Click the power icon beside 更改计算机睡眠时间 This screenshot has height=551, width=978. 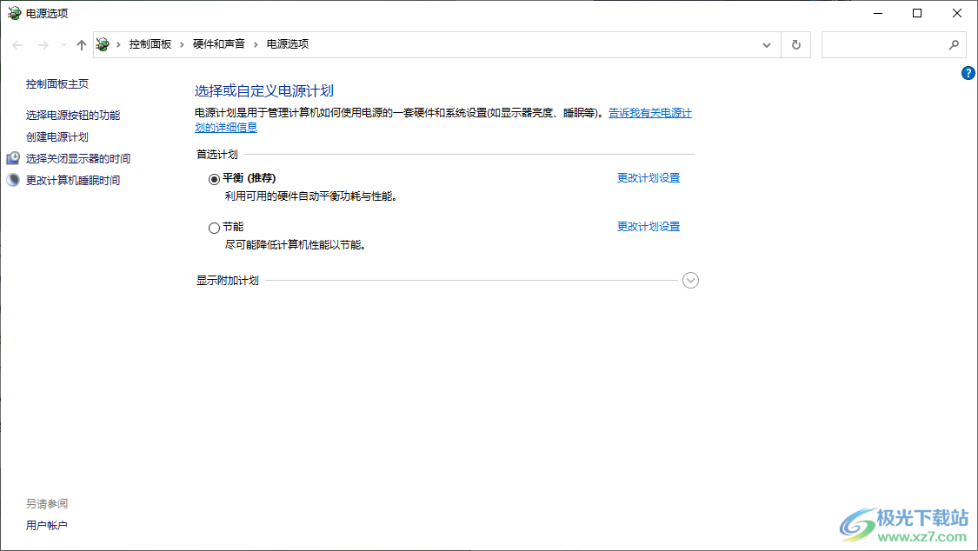12,180
